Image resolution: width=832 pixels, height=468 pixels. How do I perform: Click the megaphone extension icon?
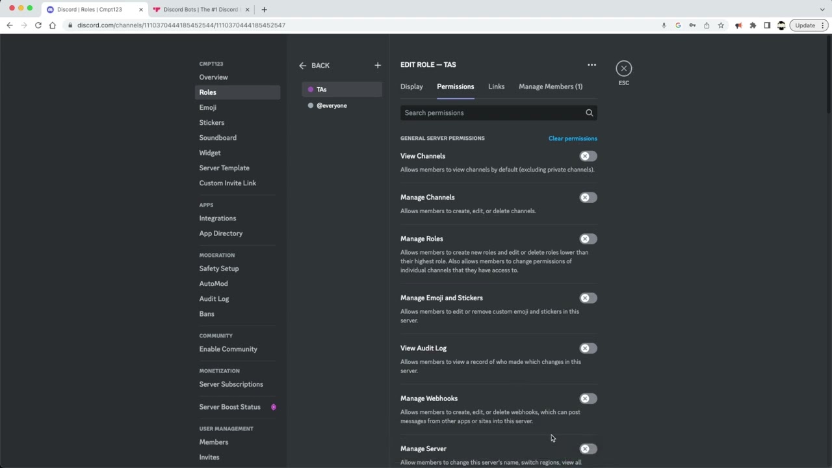point(738,25)
